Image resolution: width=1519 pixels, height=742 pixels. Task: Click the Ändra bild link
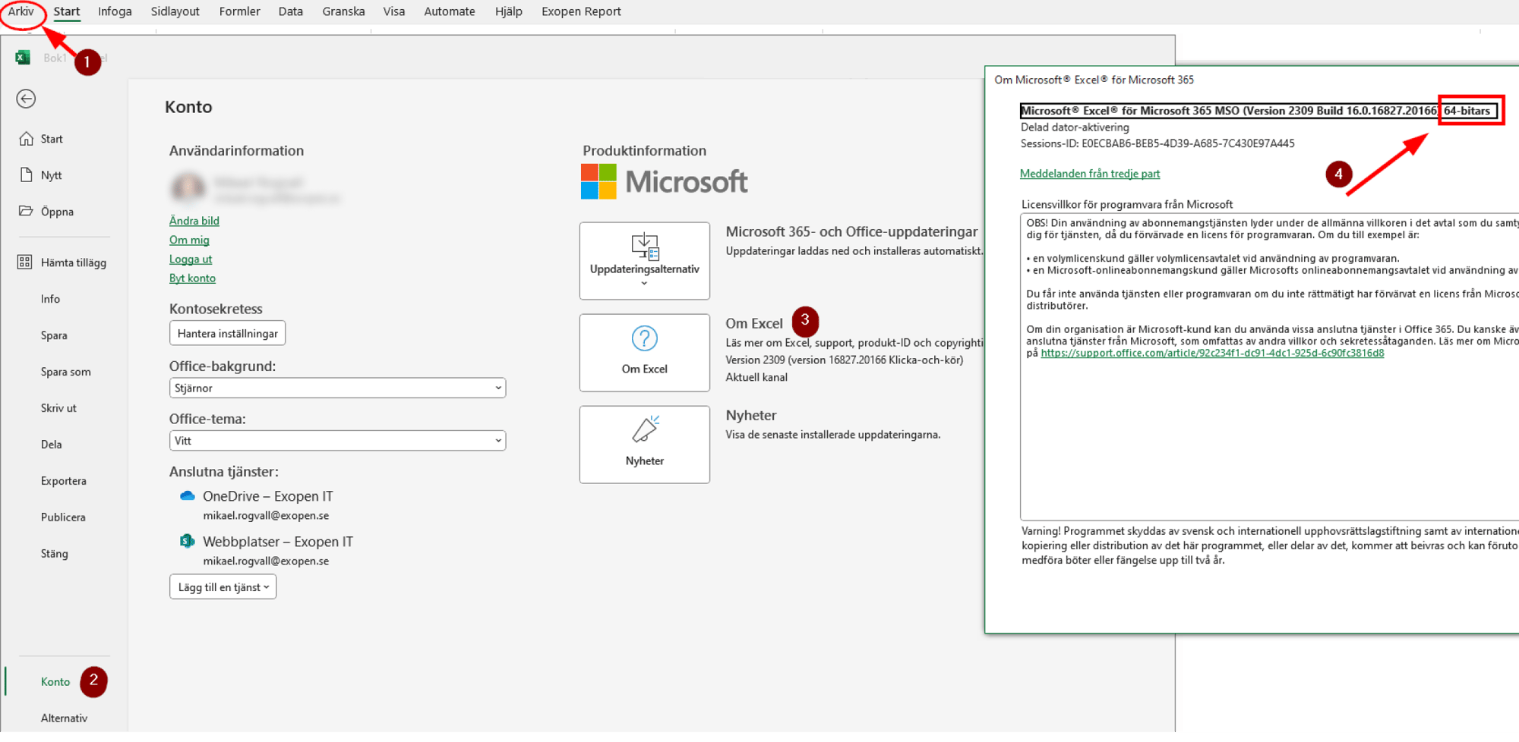pyautogui.click(x=194, y=221)
